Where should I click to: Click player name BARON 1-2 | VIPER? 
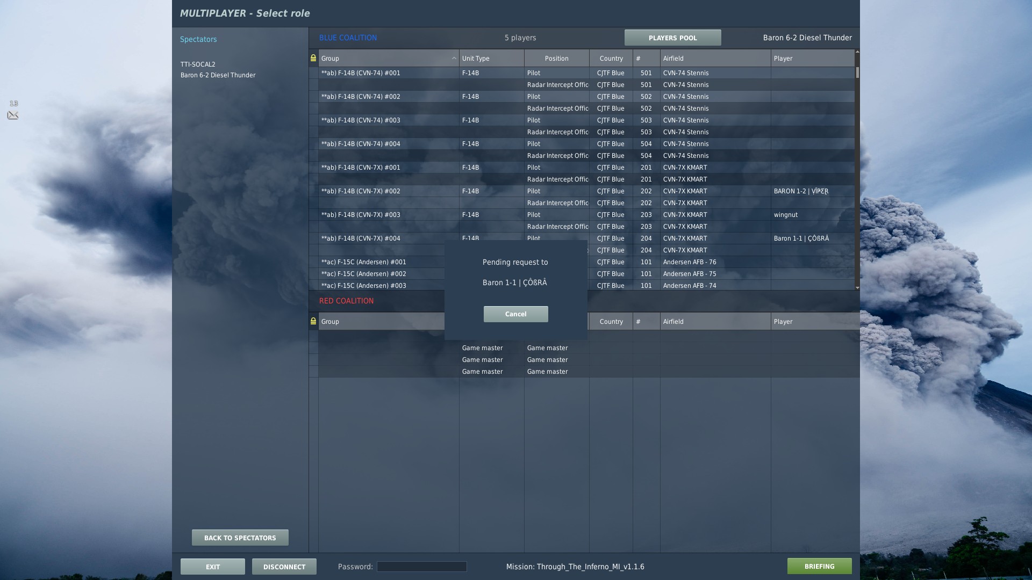(801, 191)
